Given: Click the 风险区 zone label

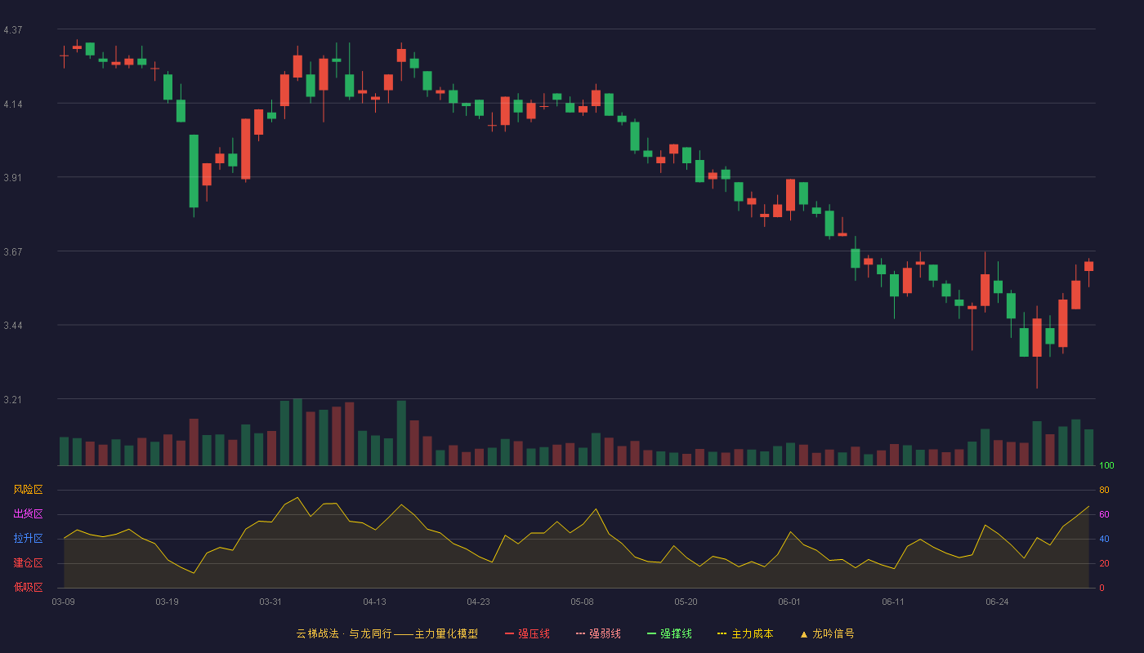Looking at the screenshot, I should tap(28, 490).
